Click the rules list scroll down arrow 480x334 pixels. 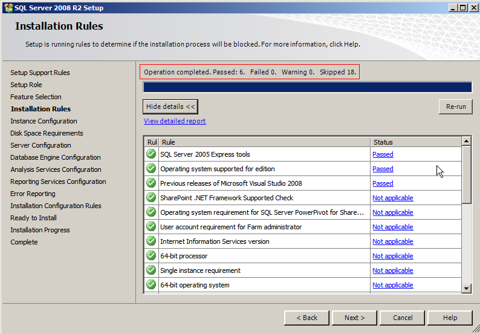point(466,288)
